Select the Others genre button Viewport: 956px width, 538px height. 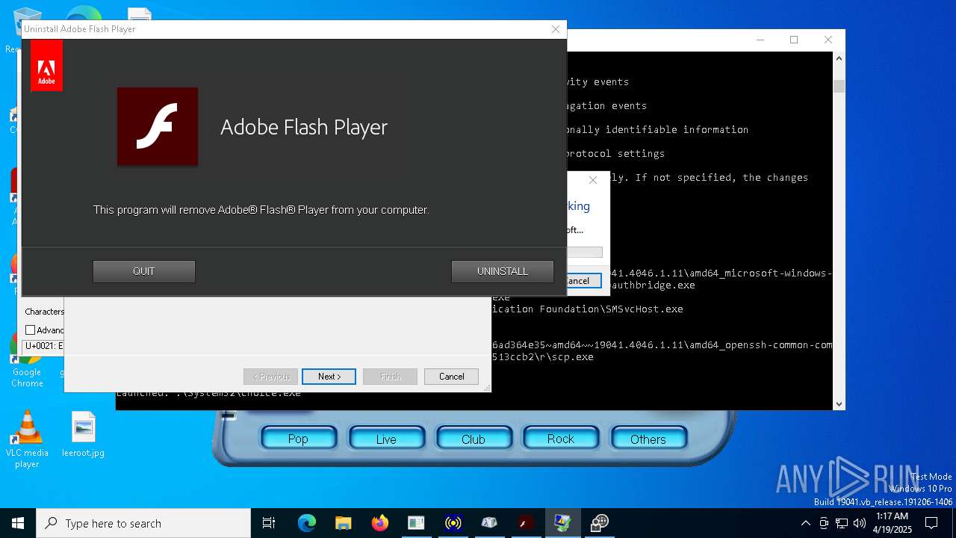point(648,439)
